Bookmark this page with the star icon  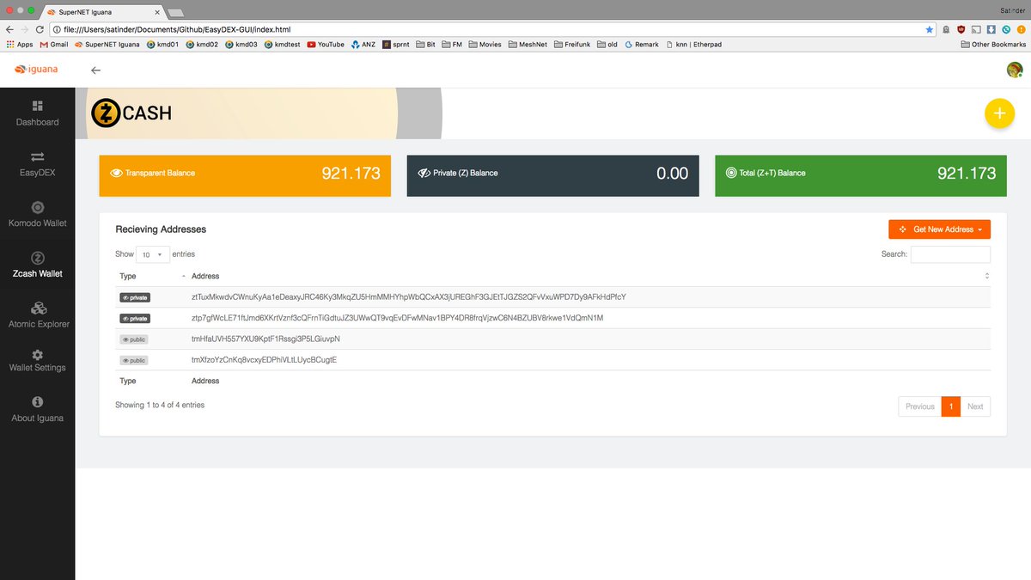pos(929,29)
